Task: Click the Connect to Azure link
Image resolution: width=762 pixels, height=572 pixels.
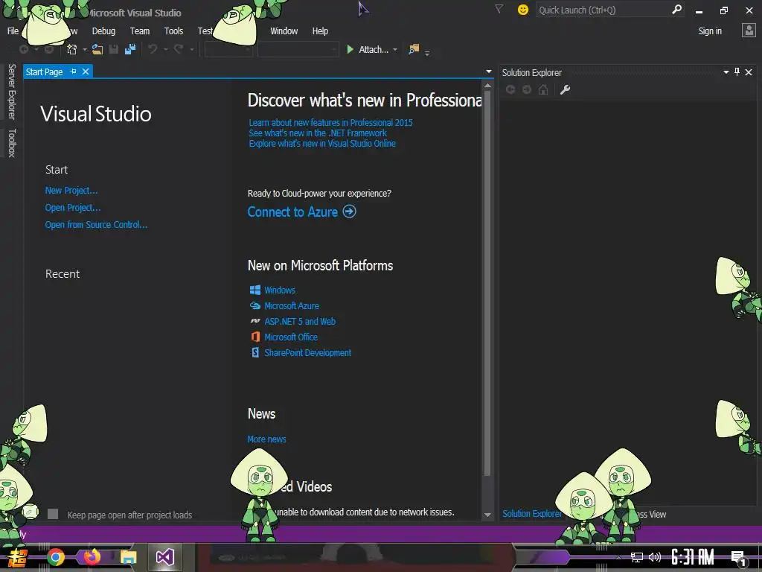Action: click(x=292, y=212)
